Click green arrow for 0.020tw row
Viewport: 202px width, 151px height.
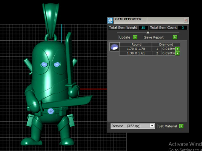pyautogui.click(x=178, y=53)
